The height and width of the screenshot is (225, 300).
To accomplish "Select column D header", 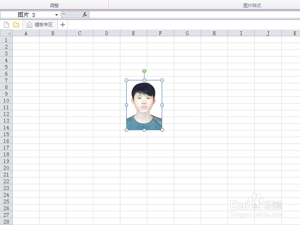I will click(107, 33).
